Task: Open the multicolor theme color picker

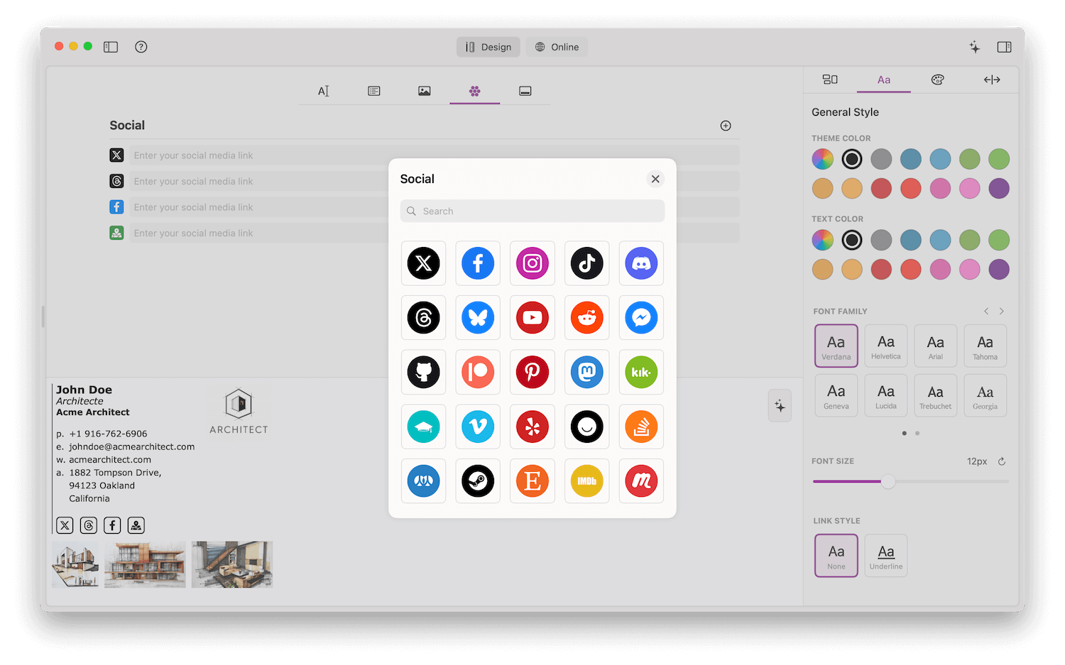Action: click(823, 159)
